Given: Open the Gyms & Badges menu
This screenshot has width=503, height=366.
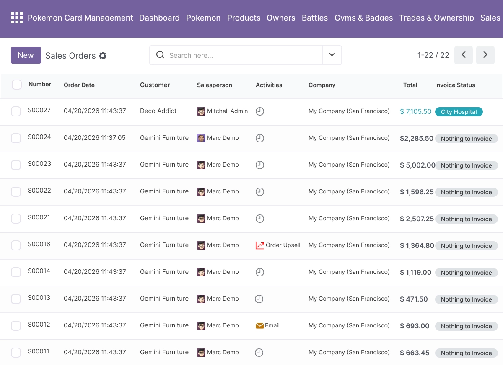Looking at the screenshot, I should pos(364,18).
